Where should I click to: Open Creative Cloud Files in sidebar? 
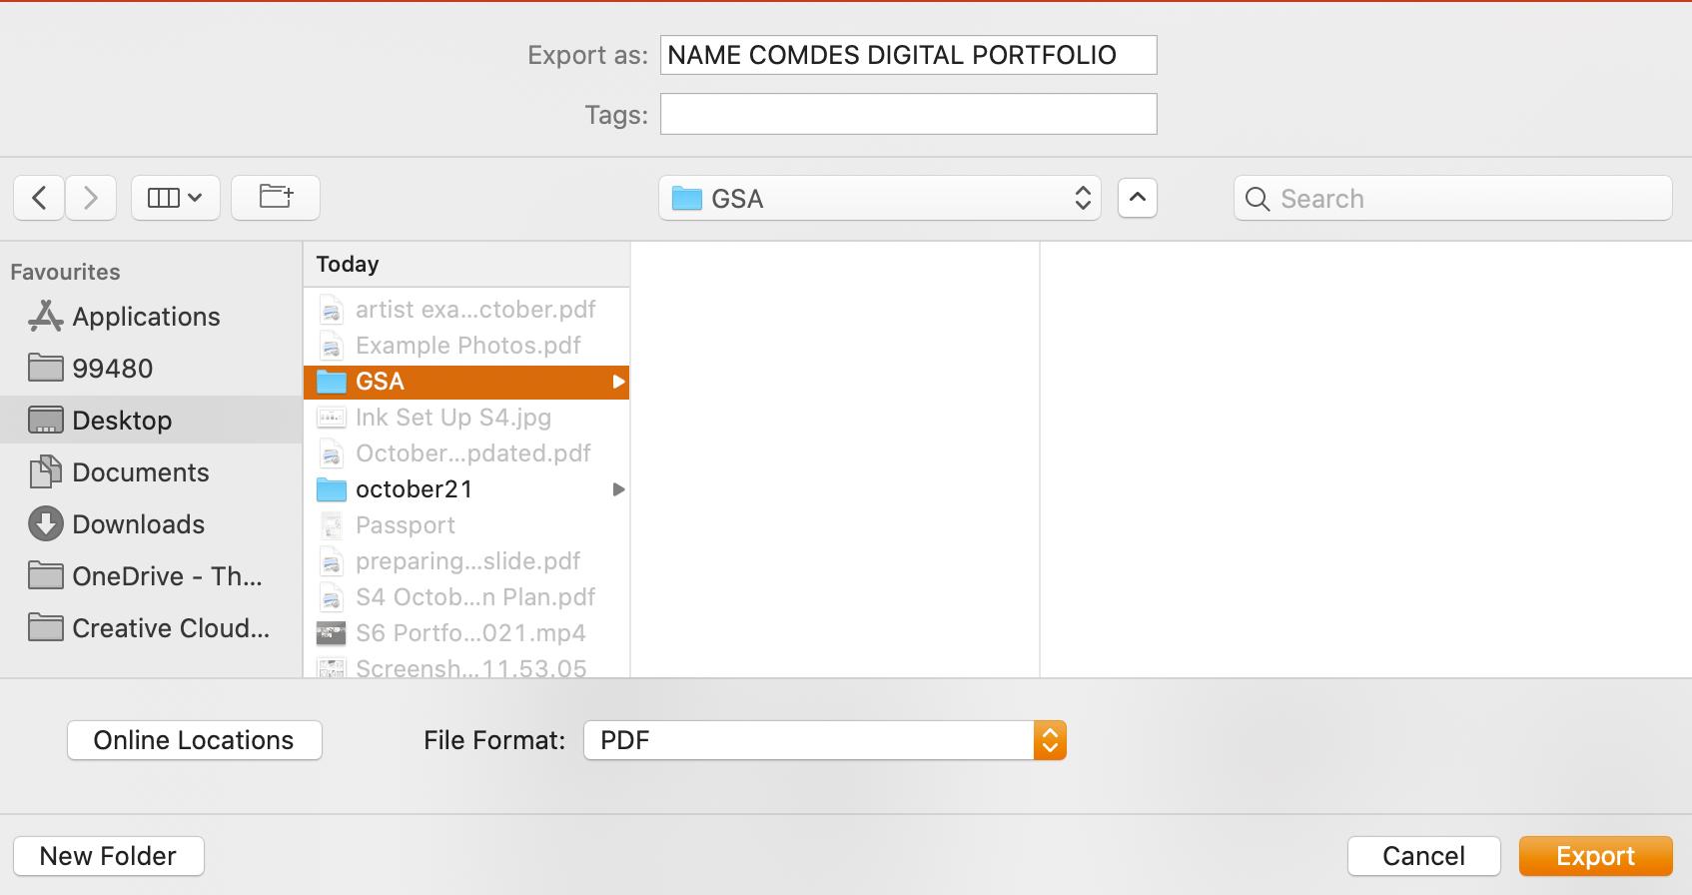(x=170, y=628)
